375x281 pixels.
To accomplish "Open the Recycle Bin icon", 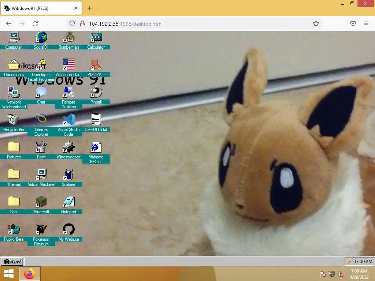I will pyautogui.click(x=14, y=123).
